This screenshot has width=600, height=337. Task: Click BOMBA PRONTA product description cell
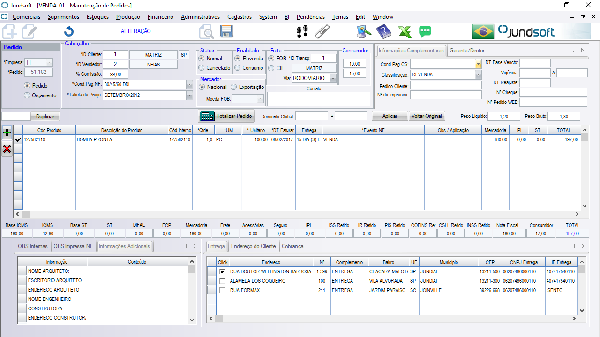122,139
